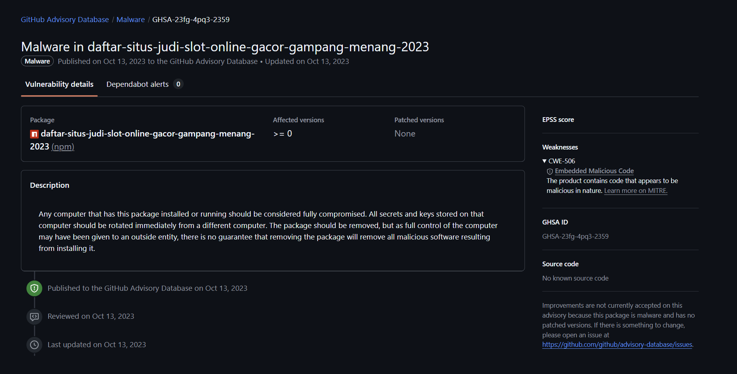Click the Dependabot alerts counter badge
The image size is (737, 374).
coord(178,84)
